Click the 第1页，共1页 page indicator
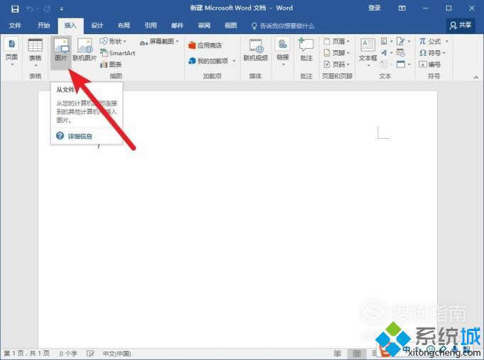 26,353
